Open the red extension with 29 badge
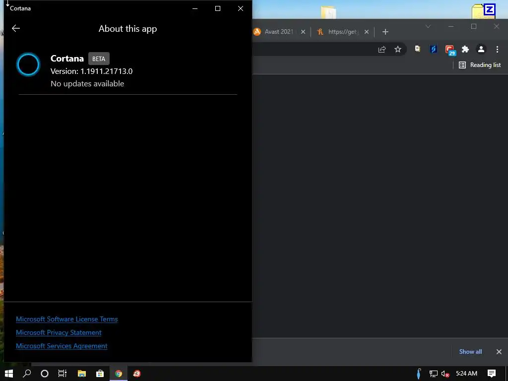Viewport: 508px width, 381px height. [450, 50]
